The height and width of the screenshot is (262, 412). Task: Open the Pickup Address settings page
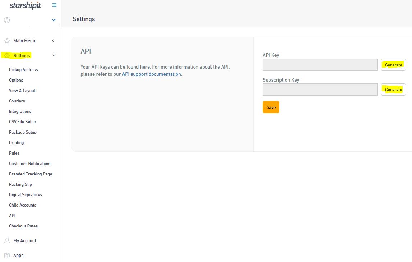[x=23, y=70]
